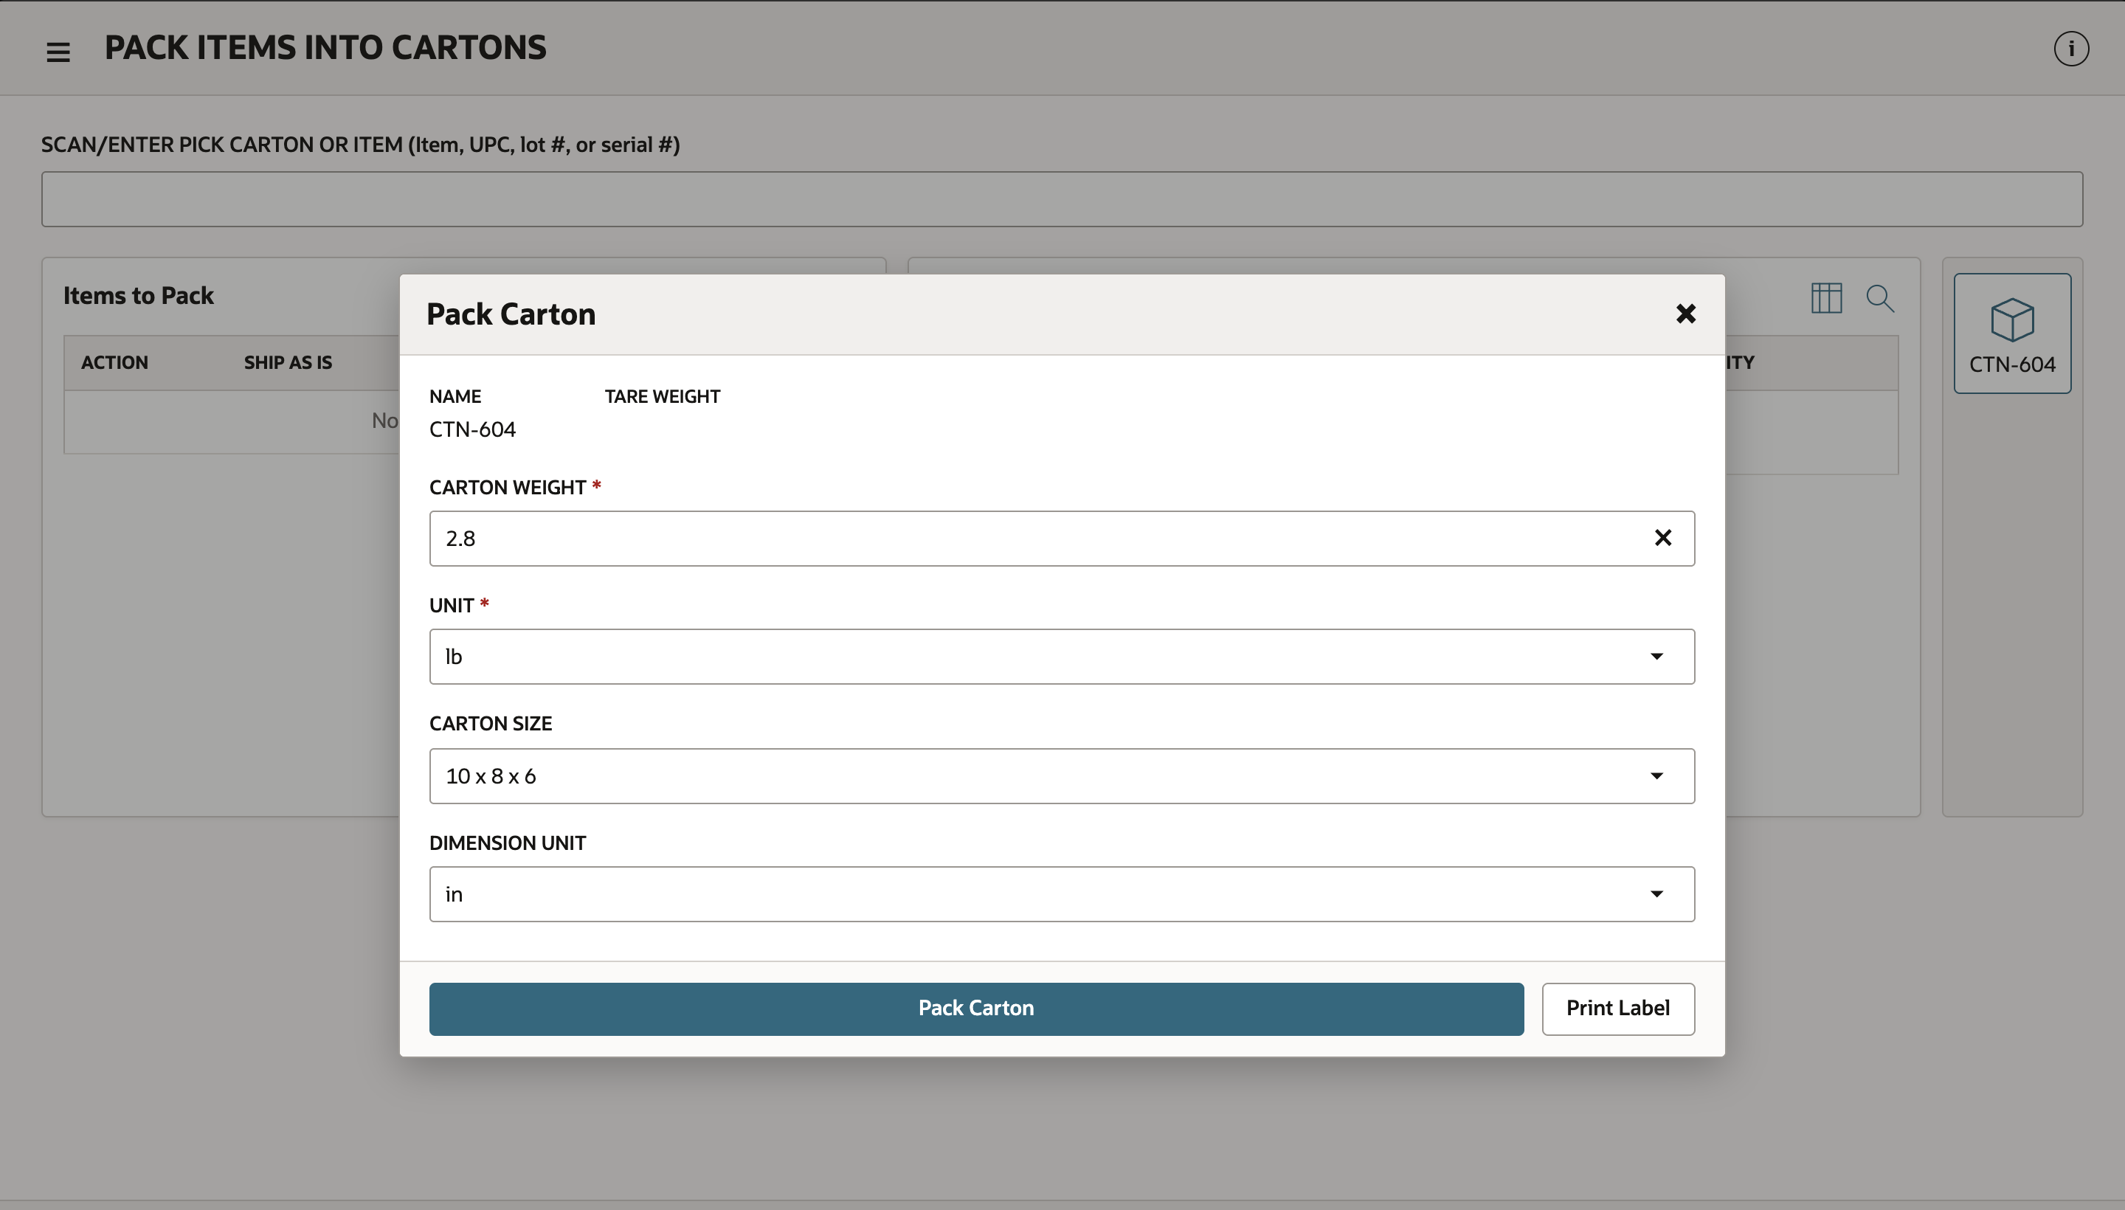This screenshot has width=2125, height=1210.
Task: Focus the scan pick carton input field
Action: (1061, 198)
